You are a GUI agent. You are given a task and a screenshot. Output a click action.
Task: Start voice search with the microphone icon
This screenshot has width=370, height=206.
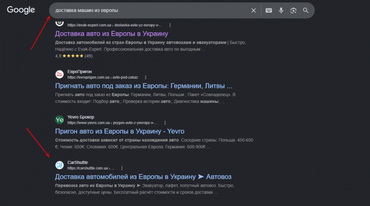281,11
